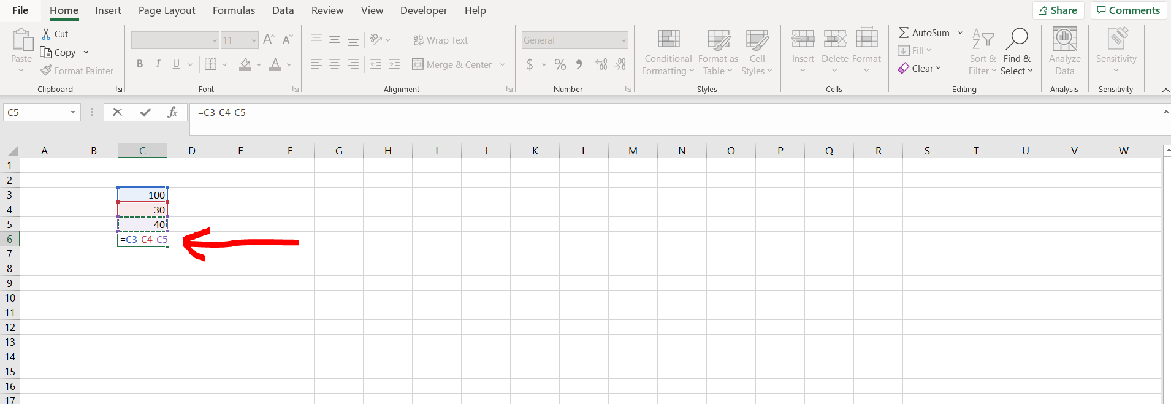Open the Insert tab
Viewport: 1171px width, 404px height.
[x=108, y=10]
